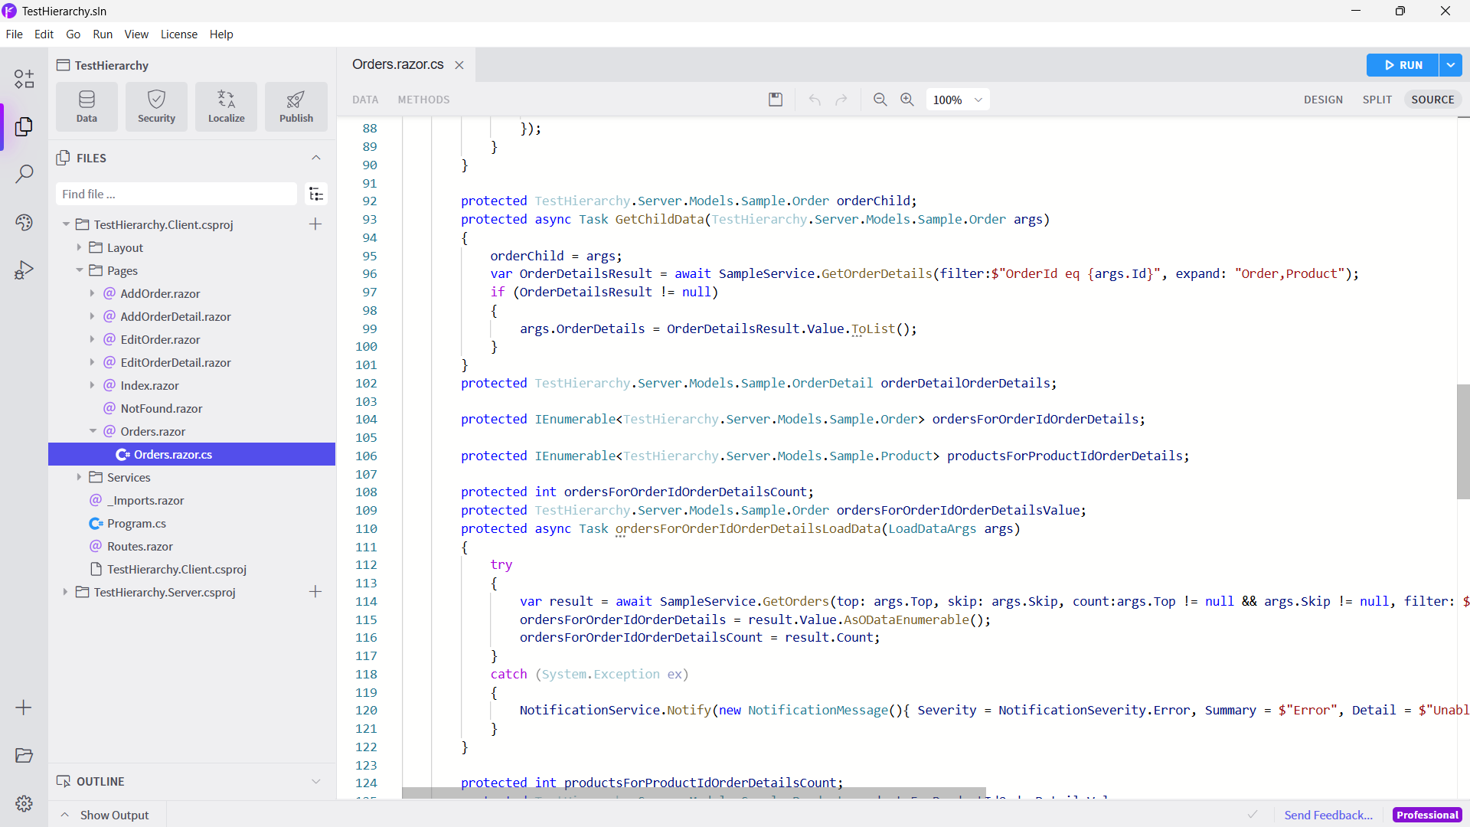Open the RUN button dropdown arrow
Image resolution: width=1470 pixels, height=827 pixels.
(x=1450, y=65)
